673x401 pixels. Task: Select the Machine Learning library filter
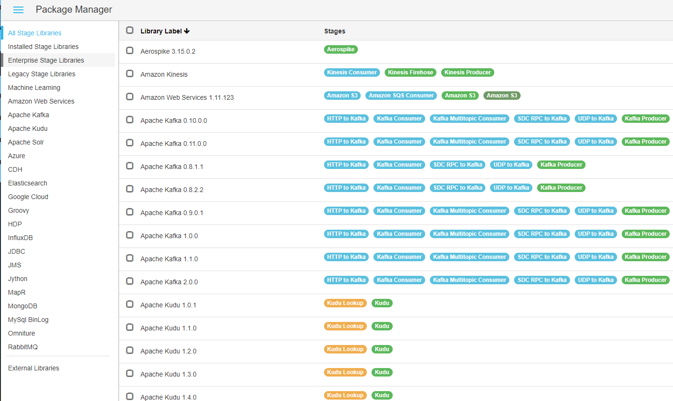[x=34, y=88]
